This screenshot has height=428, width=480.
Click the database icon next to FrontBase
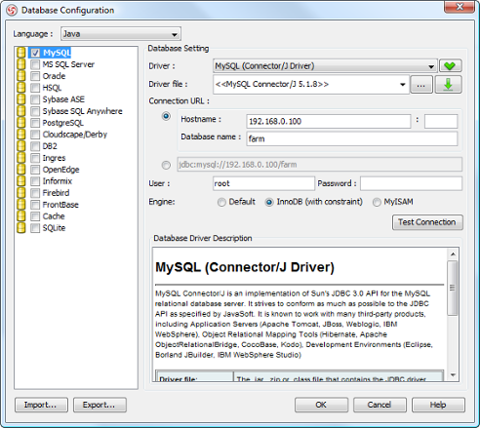tap(21, 205)
